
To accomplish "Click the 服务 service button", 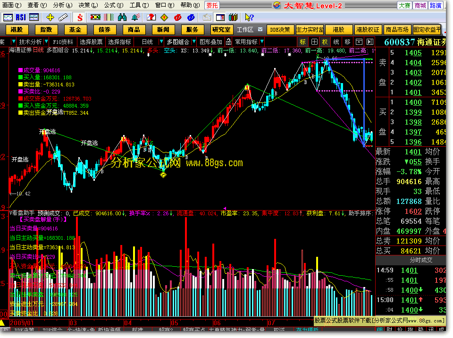I will [x=193, y=29].
